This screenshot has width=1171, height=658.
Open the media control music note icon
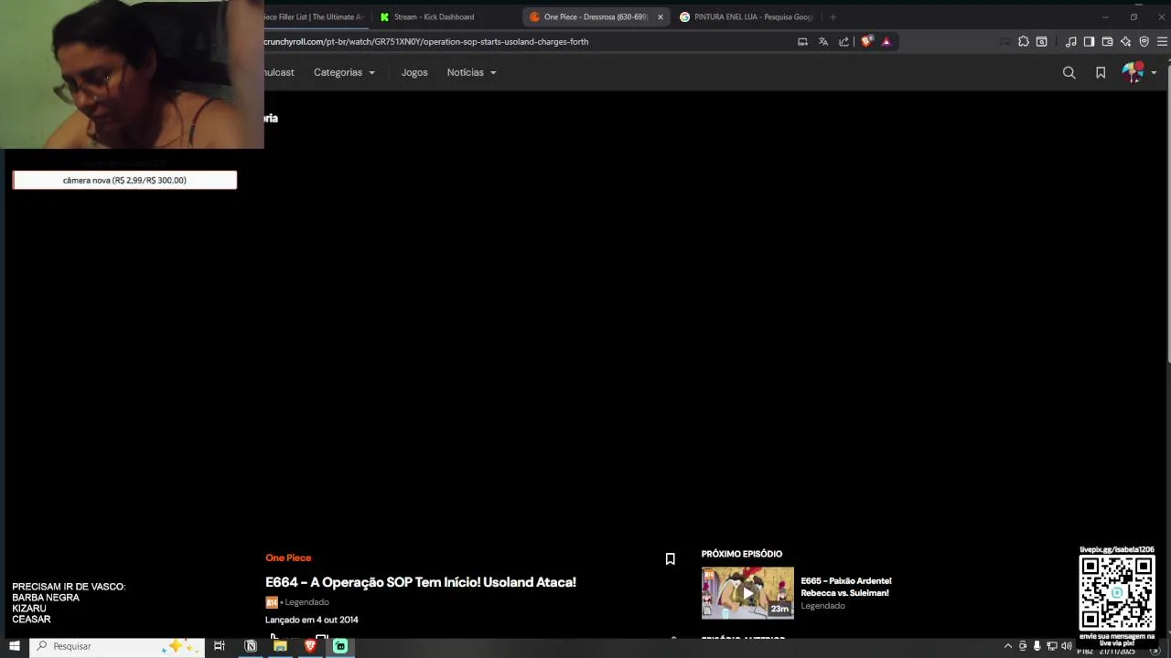coord(1070,41)
